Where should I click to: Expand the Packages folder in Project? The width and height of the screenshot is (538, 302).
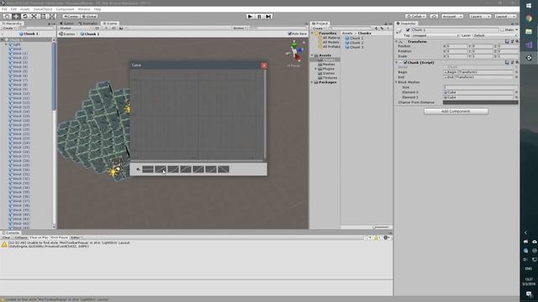[x=312, y=82]
